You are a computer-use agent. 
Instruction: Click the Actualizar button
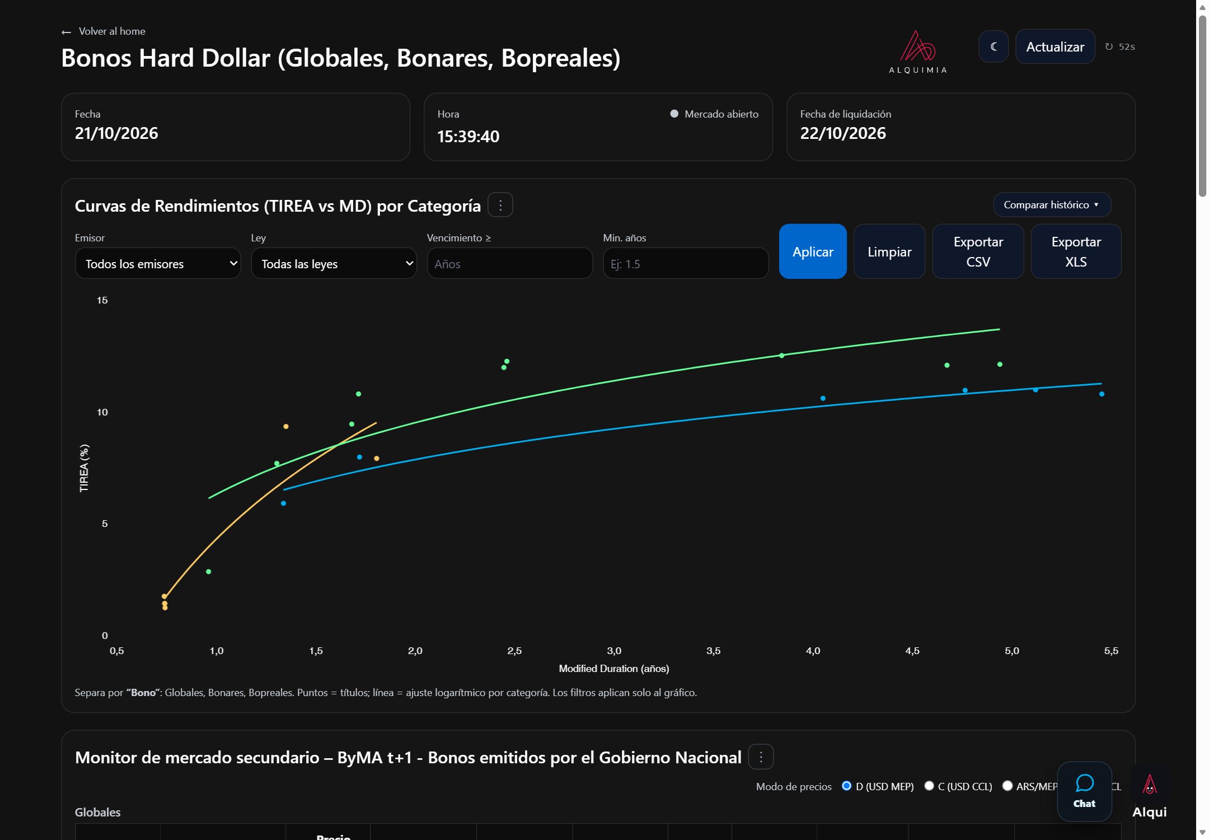point(1055,46)
